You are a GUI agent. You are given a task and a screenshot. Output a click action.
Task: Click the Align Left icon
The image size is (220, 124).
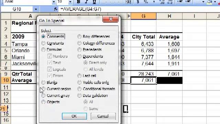(104, 2)
